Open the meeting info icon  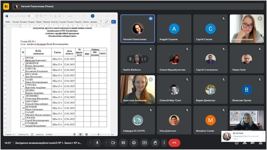[236, 143]
